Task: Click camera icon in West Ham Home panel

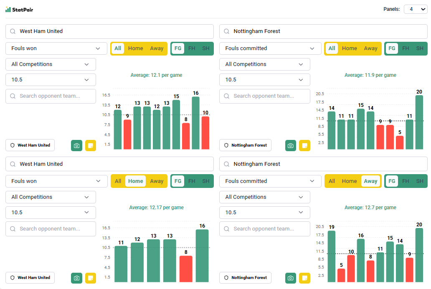Action: (x=76, y=278)
